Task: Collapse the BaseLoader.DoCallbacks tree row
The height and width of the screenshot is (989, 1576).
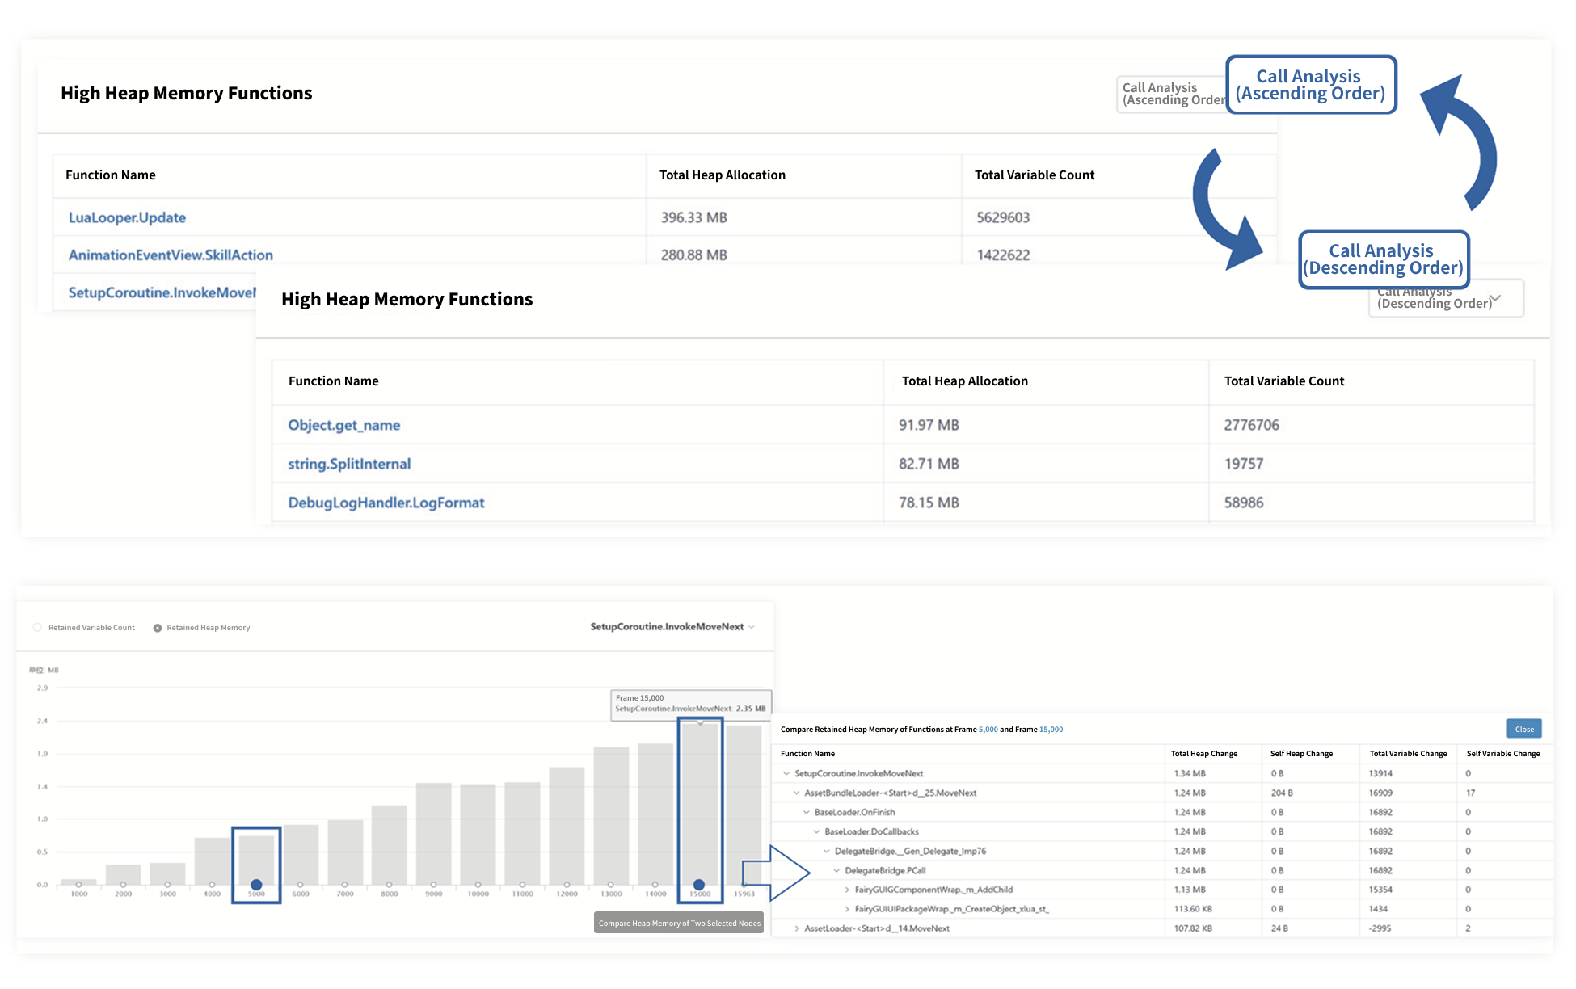Action: (x=816, y=831)
